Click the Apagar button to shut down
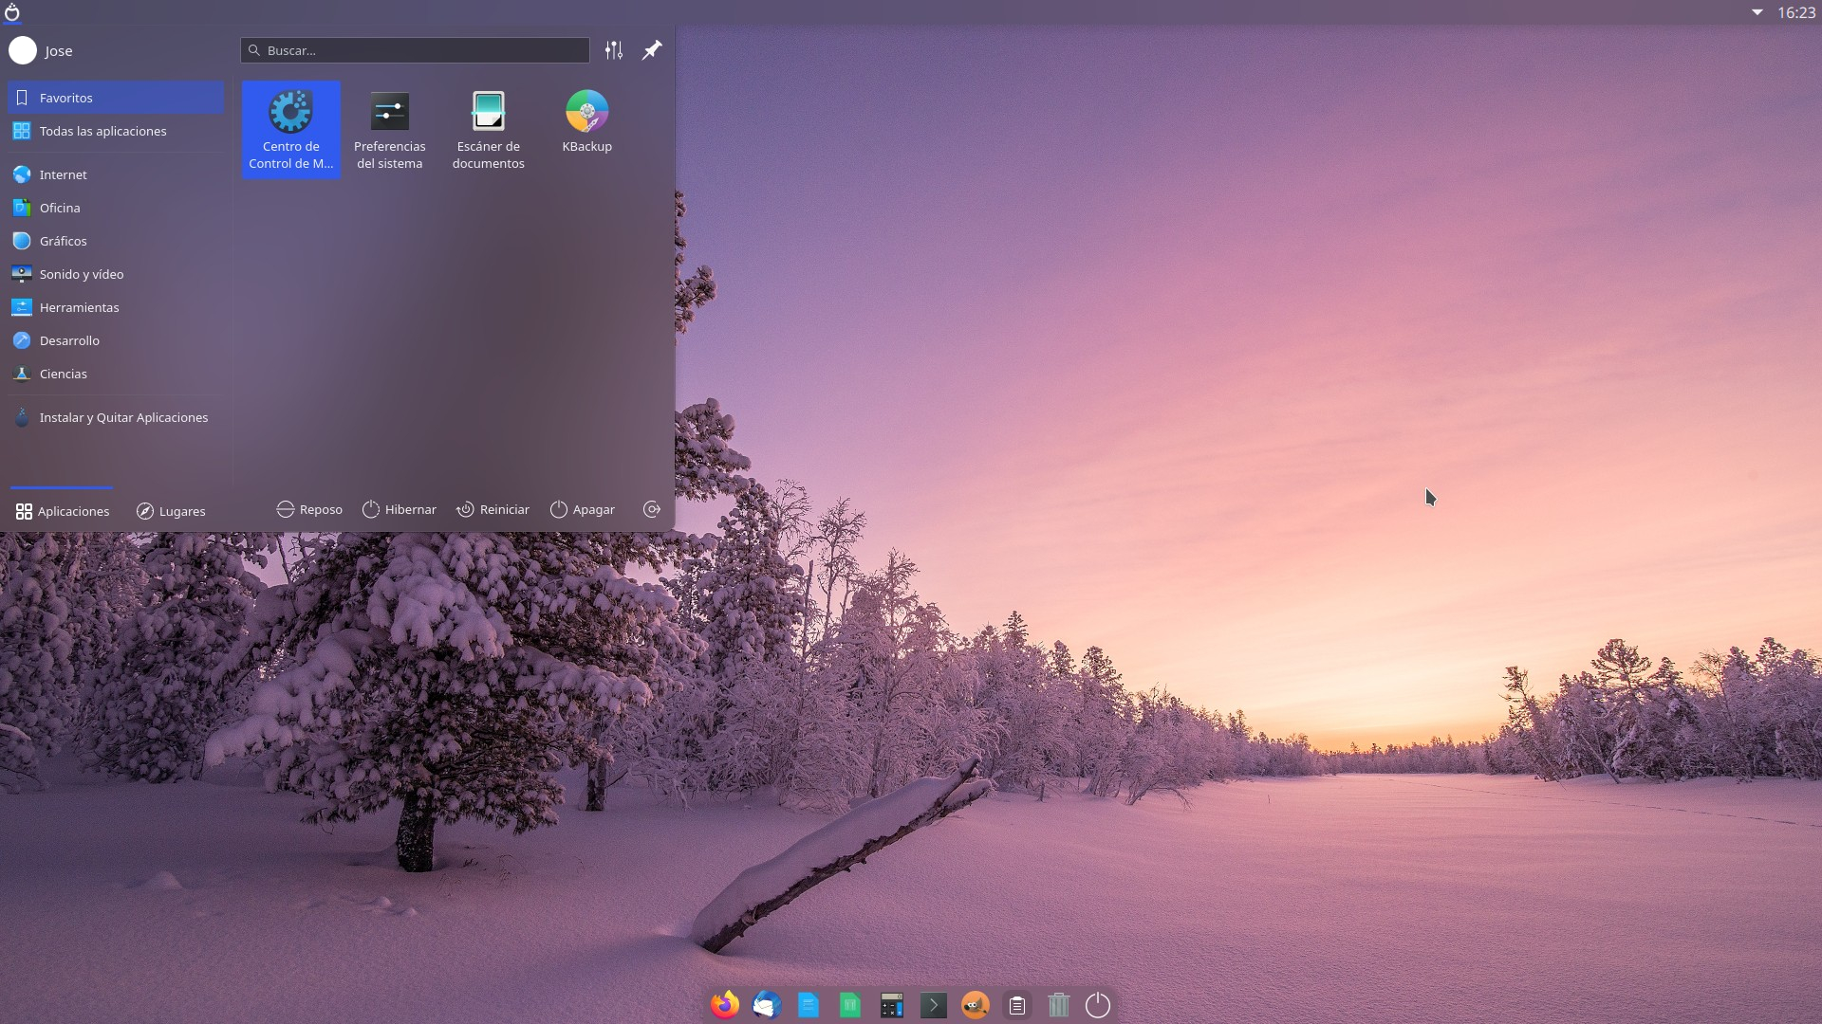This screenshot has height=1024, width=1822. [582, 509]
